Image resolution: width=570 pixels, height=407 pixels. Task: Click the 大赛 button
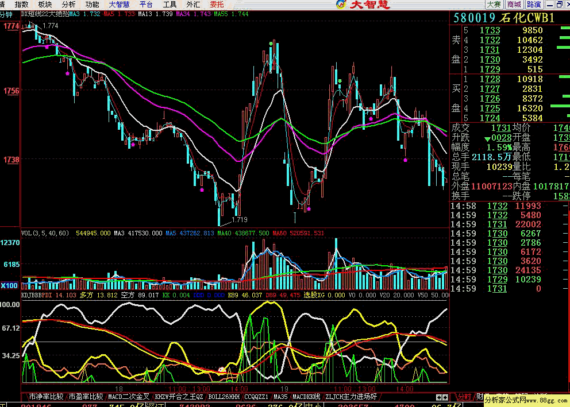(494, 5)
